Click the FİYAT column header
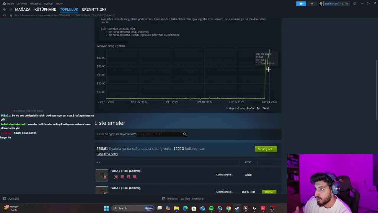Screen dimensions: 378x213 pyautogui.click(x=248, y=162)
